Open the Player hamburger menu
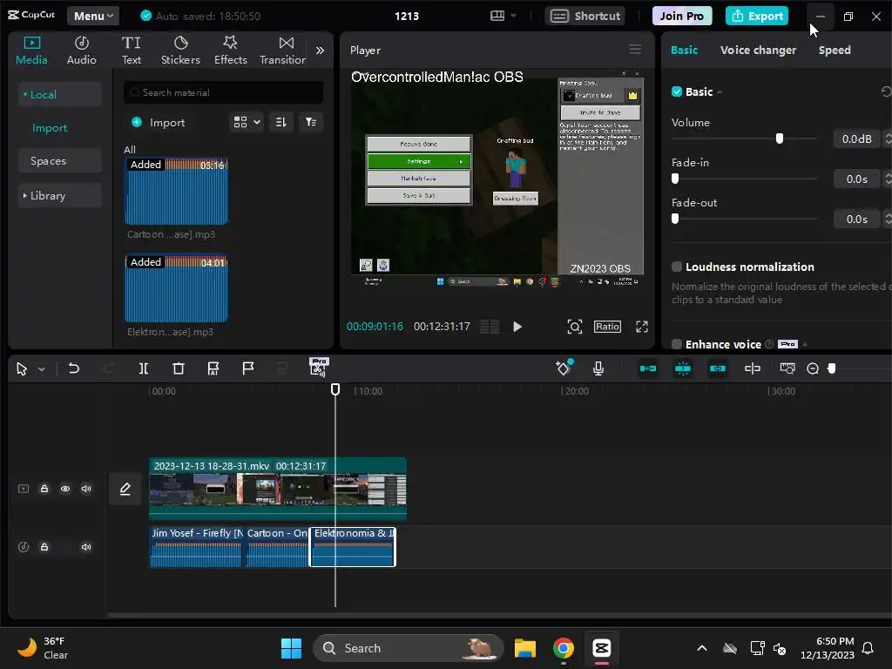Viewport: 892px width, 669px height. pos(635,50)
